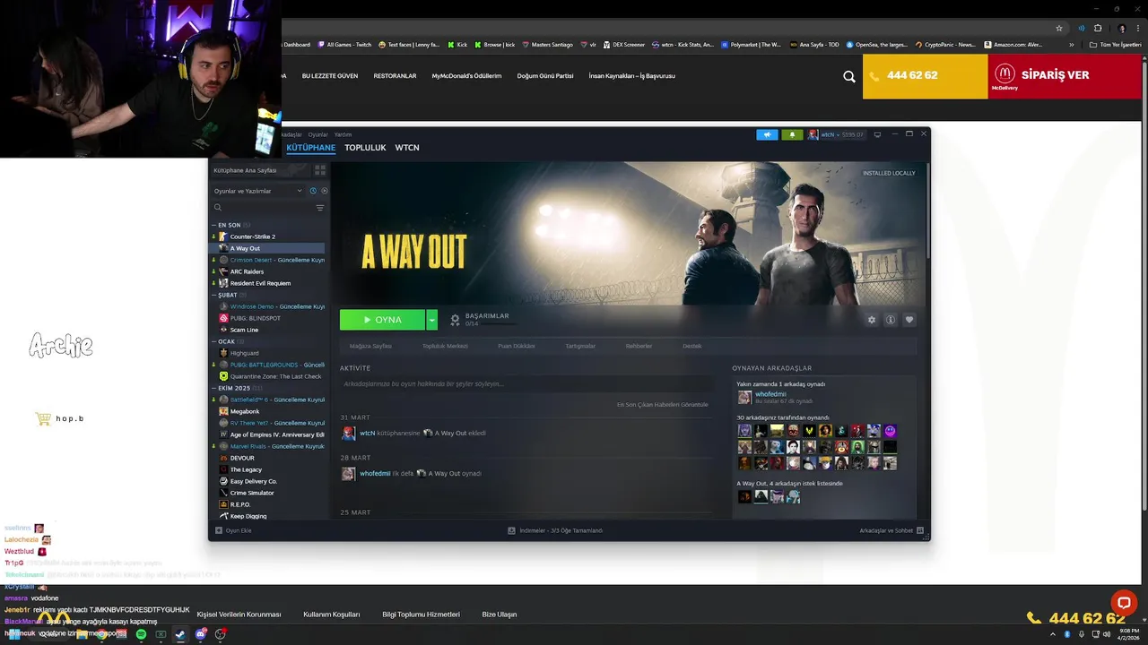Open the Oyunlar menu

click(x=317, y=134)
